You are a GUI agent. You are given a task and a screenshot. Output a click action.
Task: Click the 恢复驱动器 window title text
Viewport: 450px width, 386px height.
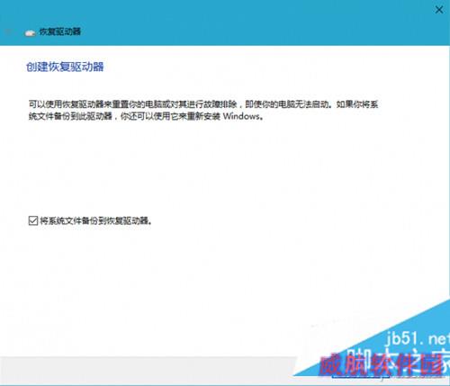coord(60,31)
